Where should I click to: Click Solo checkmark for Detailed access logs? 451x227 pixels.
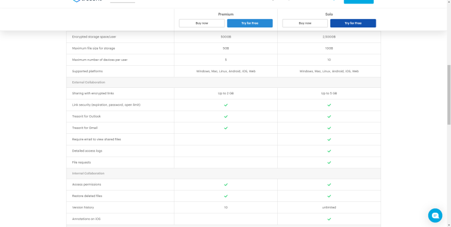coord(329,151)
